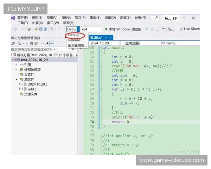Click the Open File folder icon
This screenshot has width=211, height=169.
(36, 29)
